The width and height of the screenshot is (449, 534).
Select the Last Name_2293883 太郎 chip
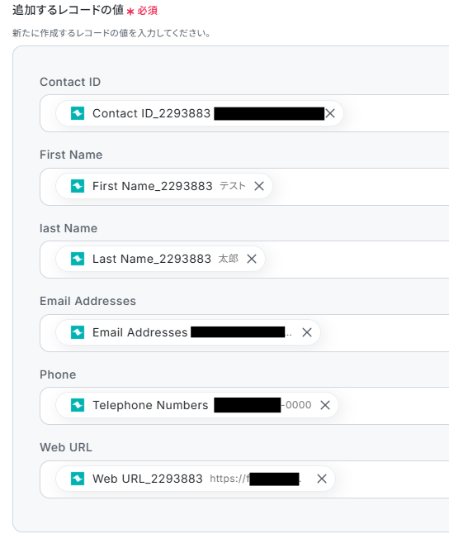click(160, 259)
